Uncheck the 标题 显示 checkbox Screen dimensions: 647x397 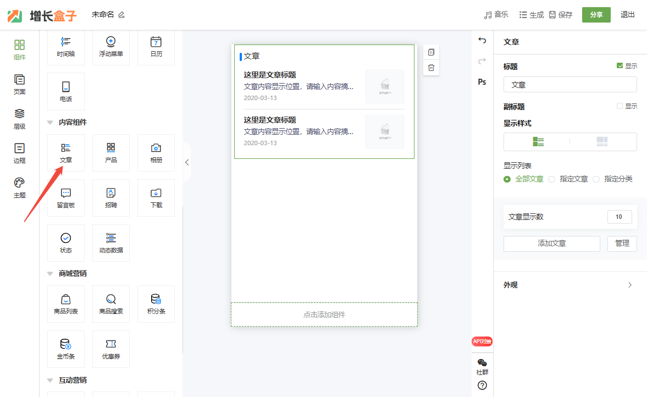pos(620,66)
